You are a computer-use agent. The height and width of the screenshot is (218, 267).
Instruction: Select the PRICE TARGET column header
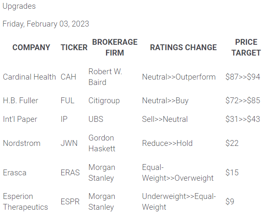coord(246,47)
